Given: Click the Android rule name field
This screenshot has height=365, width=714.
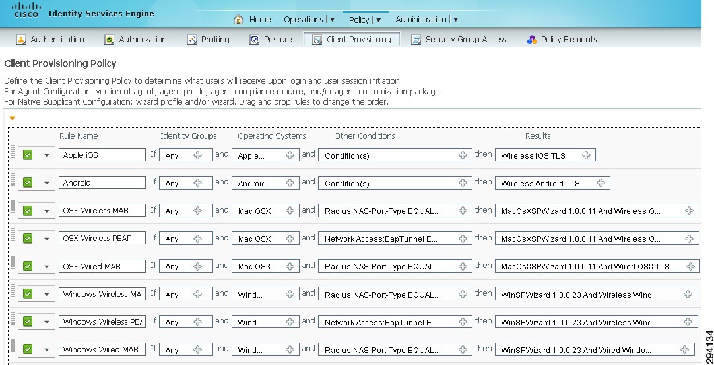Looking at the screenshot, I should click(102, 182).
